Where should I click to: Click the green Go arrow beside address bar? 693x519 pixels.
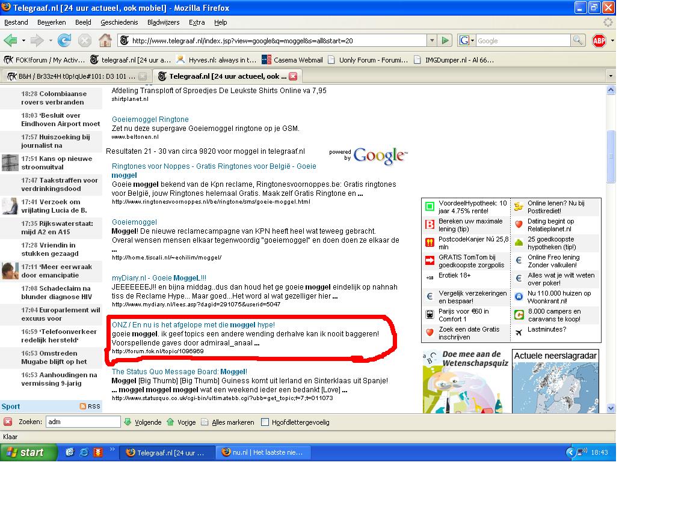(445, 41)
